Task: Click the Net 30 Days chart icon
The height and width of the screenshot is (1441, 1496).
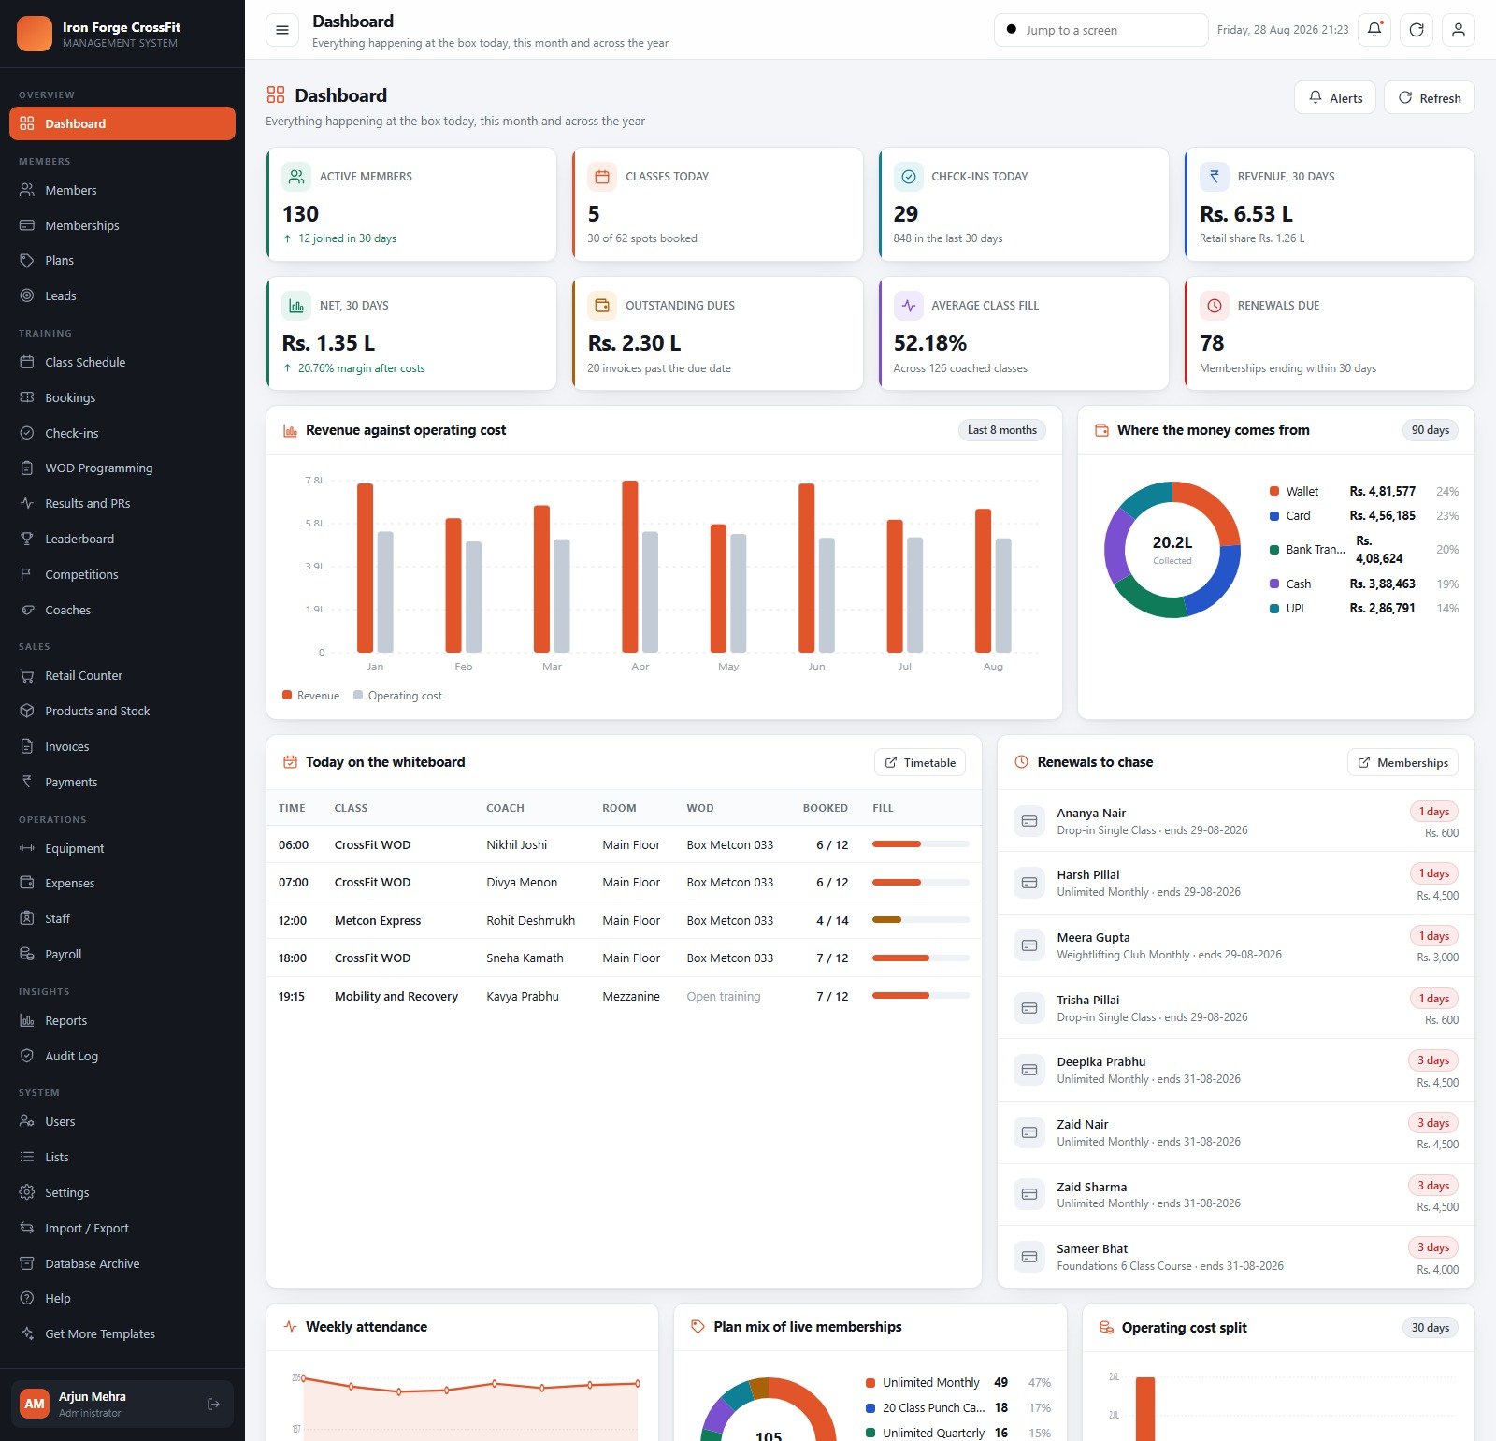Action: click(296, 306)
